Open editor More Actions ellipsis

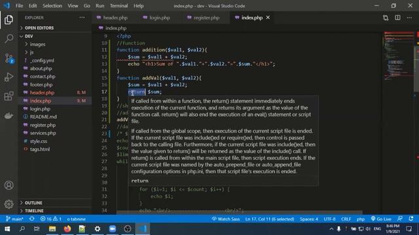pos(409,18)
